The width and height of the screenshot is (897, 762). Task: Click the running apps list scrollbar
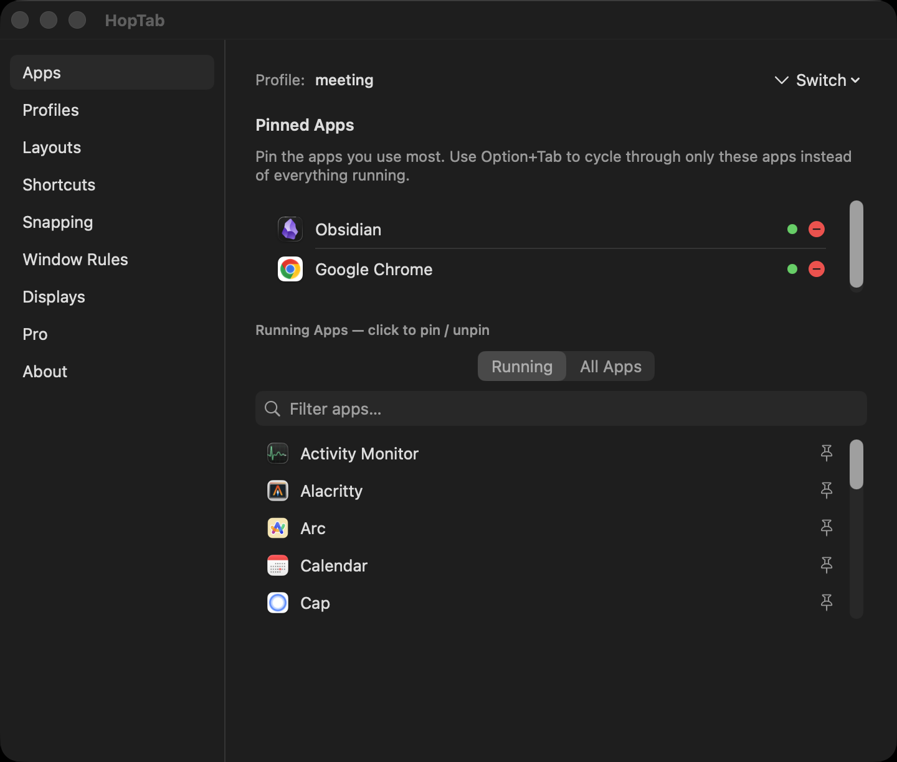pos(857,464)
